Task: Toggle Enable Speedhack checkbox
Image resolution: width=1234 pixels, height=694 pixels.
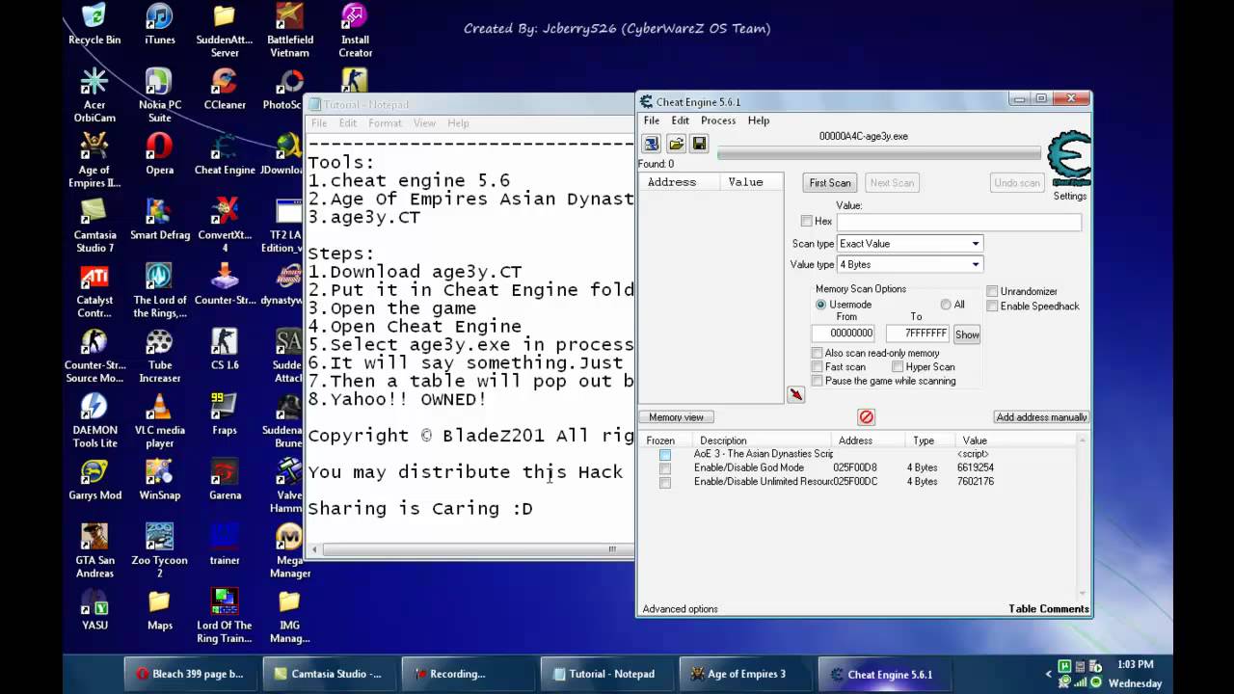Action: point(992,307)
